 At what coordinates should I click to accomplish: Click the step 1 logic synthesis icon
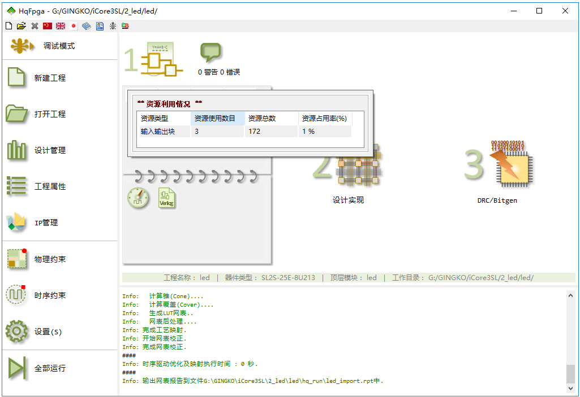pyautogui.click(x=161, y=60)
